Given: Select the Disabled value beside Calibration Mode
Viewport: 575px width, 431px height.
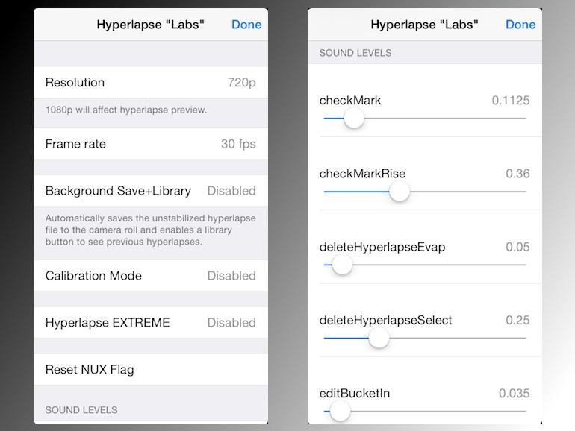Looking at the screenshot, I should tap(231, 276).
